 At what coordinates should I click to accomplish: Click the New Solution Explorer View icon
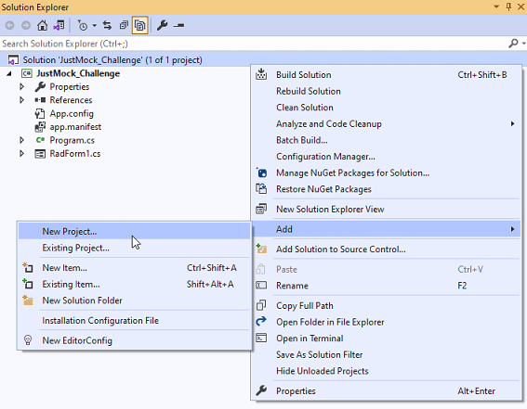pos(261,210)
